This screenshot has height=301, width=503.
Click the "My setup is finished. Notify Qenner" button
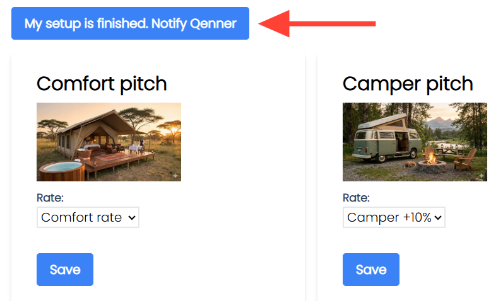tap(130, 23)
